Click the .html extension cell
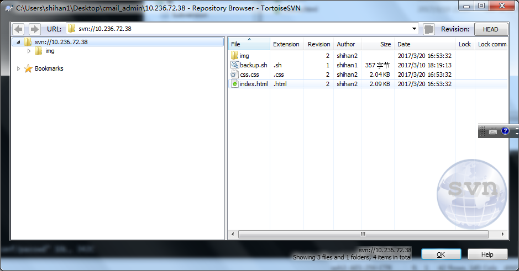Viewport: 519px width, 271px height. [280, 83]
